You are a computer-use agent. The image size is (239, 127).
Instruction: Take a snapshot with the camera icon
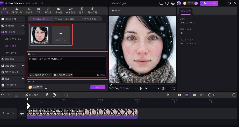(163, 88)
